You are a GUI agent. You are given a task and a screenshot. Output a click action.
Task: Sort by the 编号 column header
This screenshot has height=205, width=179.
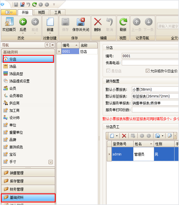(70, 45)
